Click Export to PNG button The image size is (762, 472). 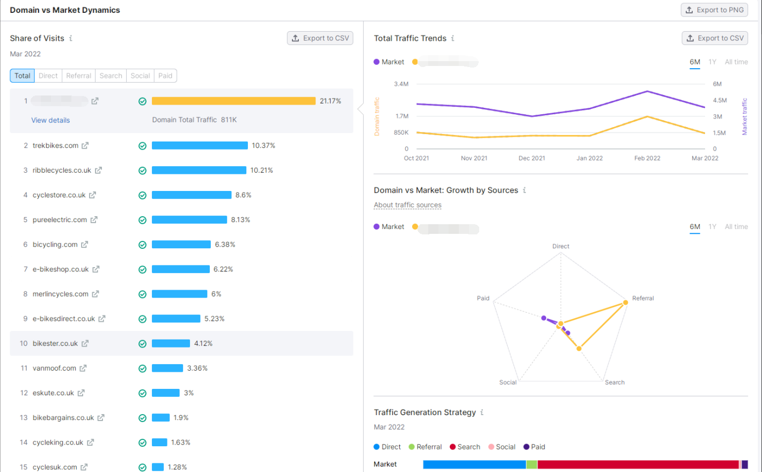714,10
